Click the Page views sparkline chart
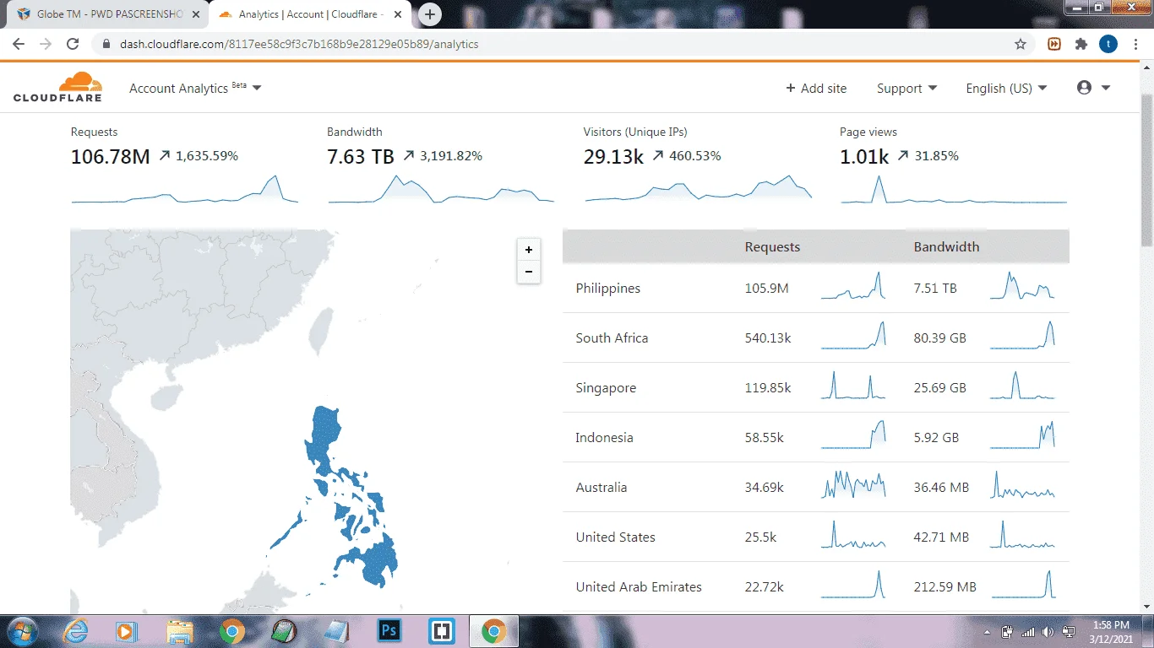Viewport: 1154px width, 648px height. [x=954, y=190]
